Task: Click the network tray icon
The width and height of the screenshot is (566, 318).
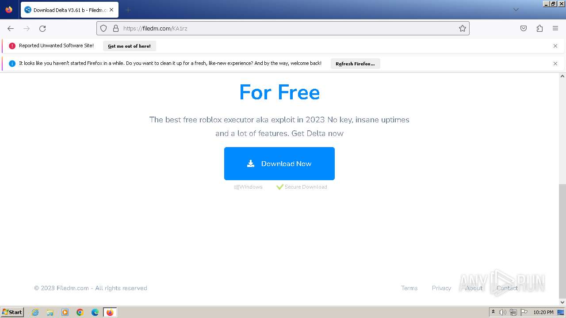Action: click(513, 312)
